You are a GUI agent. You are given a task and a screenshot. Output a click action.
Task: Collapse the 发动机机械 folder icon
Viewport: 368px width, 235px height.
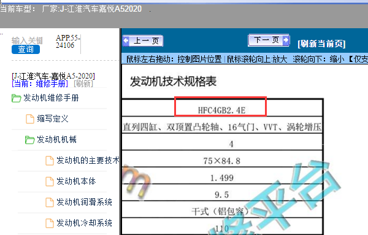[30, 140]
